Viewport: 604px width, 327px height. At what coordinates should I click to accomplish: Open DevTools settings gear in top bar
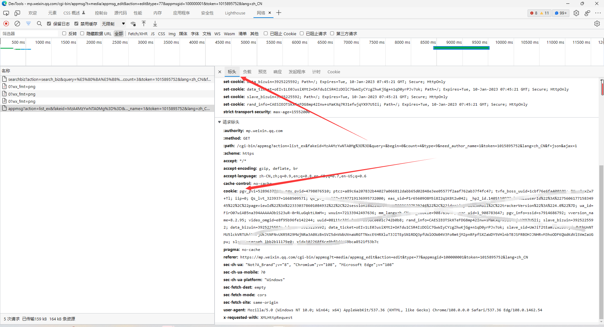click(576, 13)
